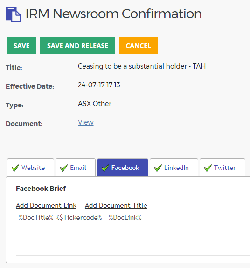Click the green checkmark on Twitter tab
Viewport: 250px width, 268px height.
coord(208,168)
